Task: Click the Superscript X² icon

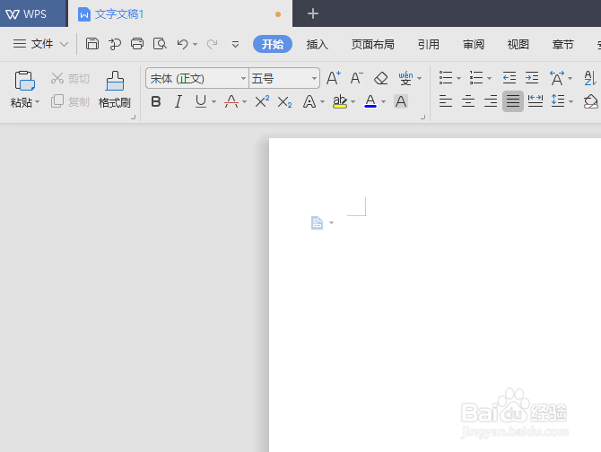Action: tap(262, 101)
